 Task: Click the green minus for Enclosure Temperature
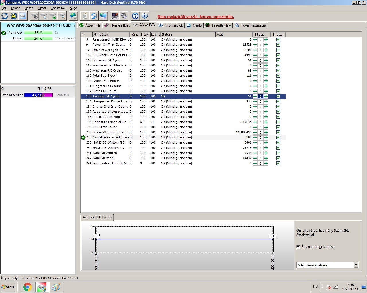coord(255,122)
